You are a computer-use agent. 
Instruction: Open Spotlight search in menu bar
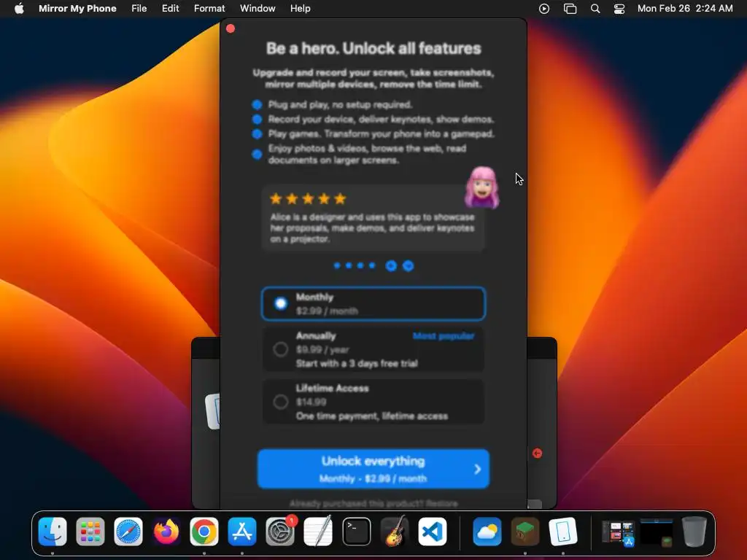pos(595,9)
